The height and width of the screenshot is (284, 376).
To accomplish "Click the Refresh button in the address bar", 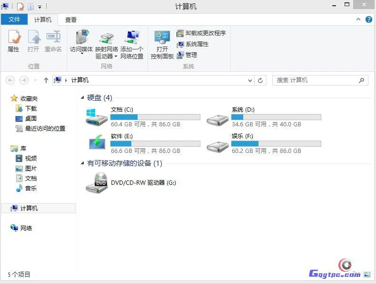I will click(x=260, y=80).
